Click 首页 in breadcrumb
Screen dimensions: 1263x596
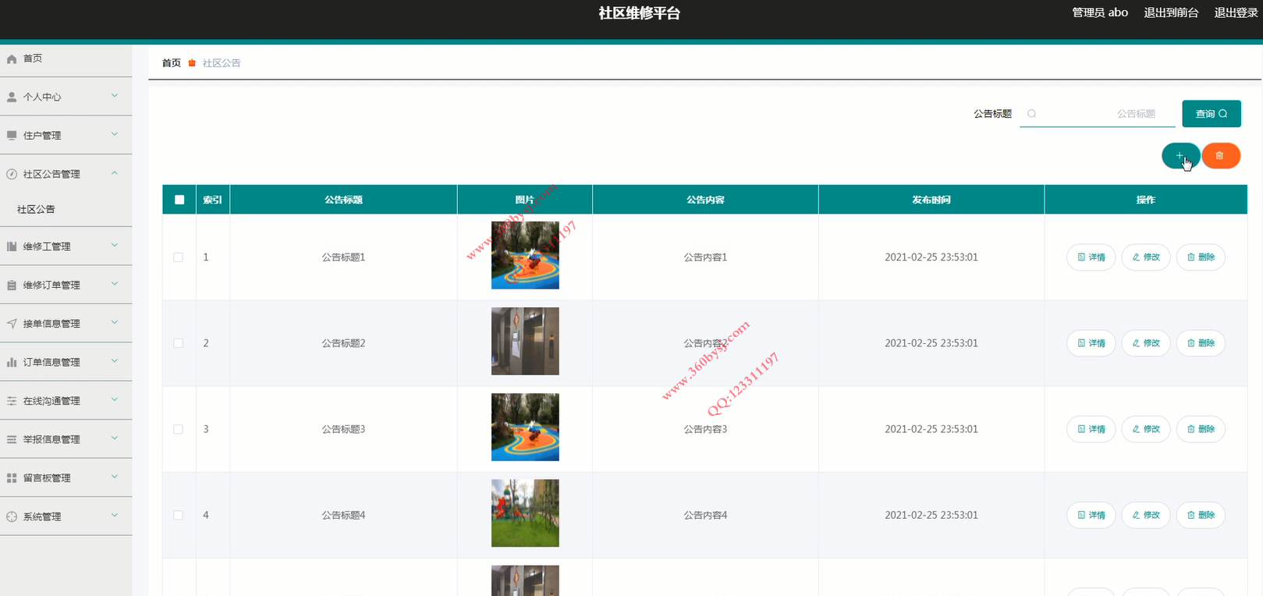pyautogui.click(x=172, y=63)
